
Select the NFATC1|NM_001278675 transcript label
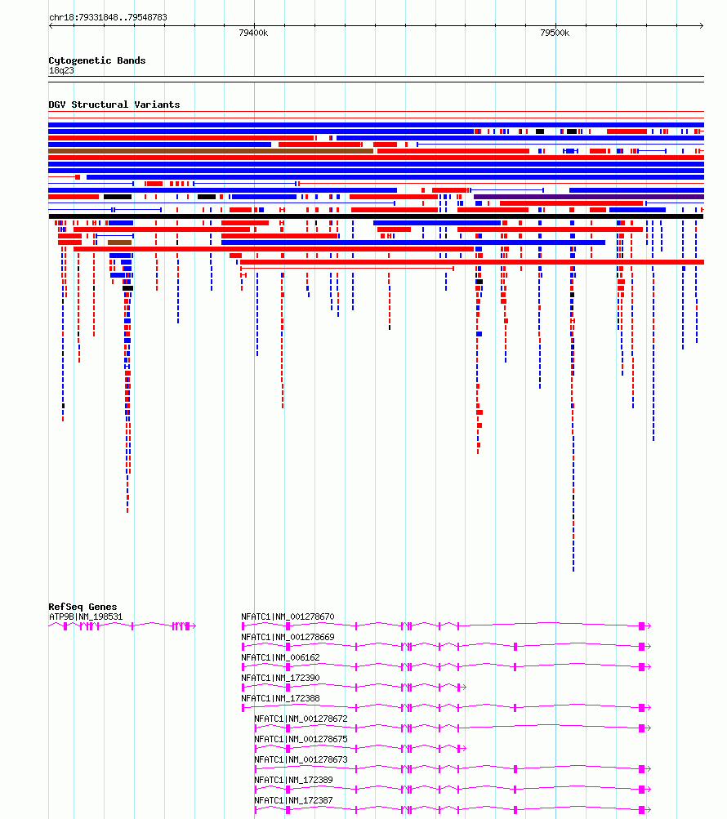point(301,739)
